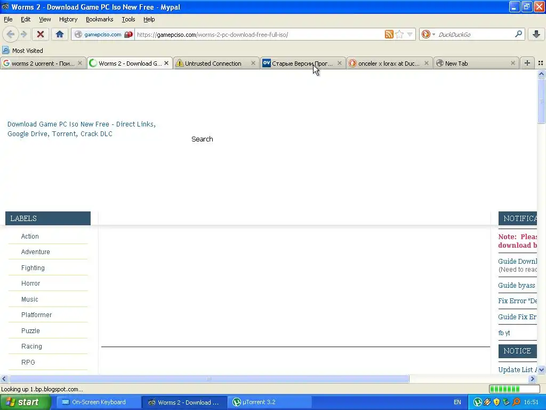The width and height of the screenshot is (546, 410).
Task: Click the horizontal scrollbar left arrow
Action: (4, 379)
